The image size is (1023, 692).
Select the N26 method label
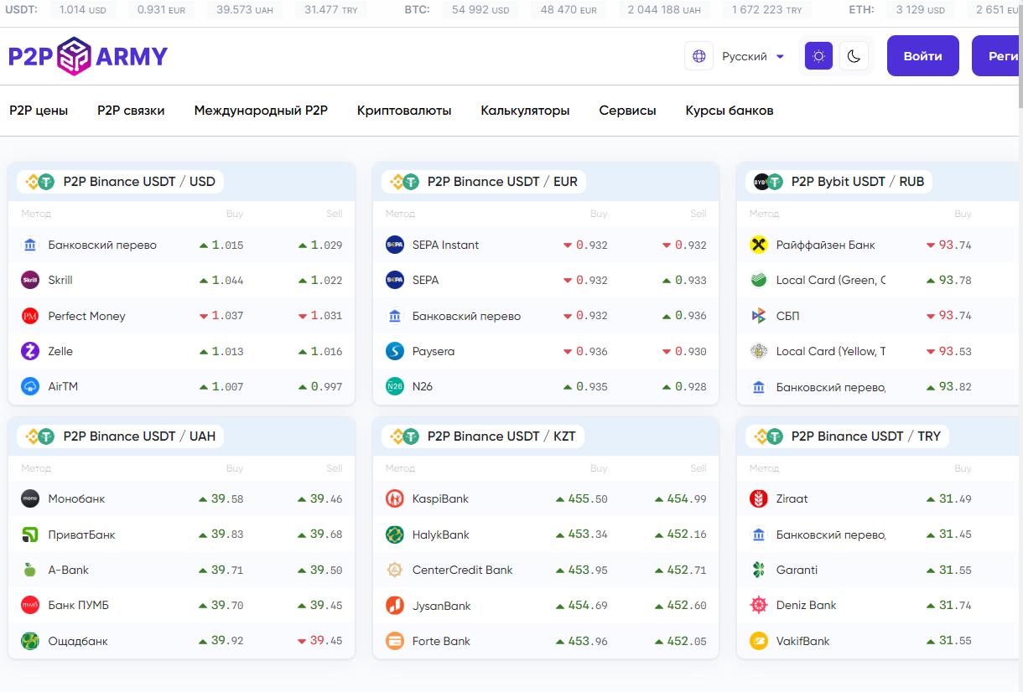[423, 386]
